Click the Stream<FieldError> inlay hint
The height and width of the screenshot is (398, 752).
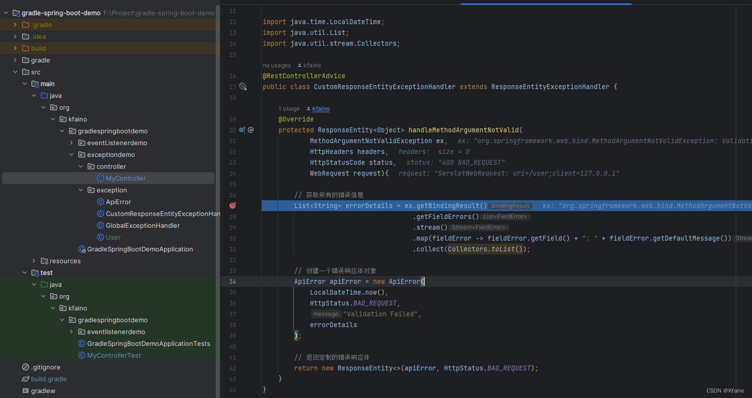point(479,227)
